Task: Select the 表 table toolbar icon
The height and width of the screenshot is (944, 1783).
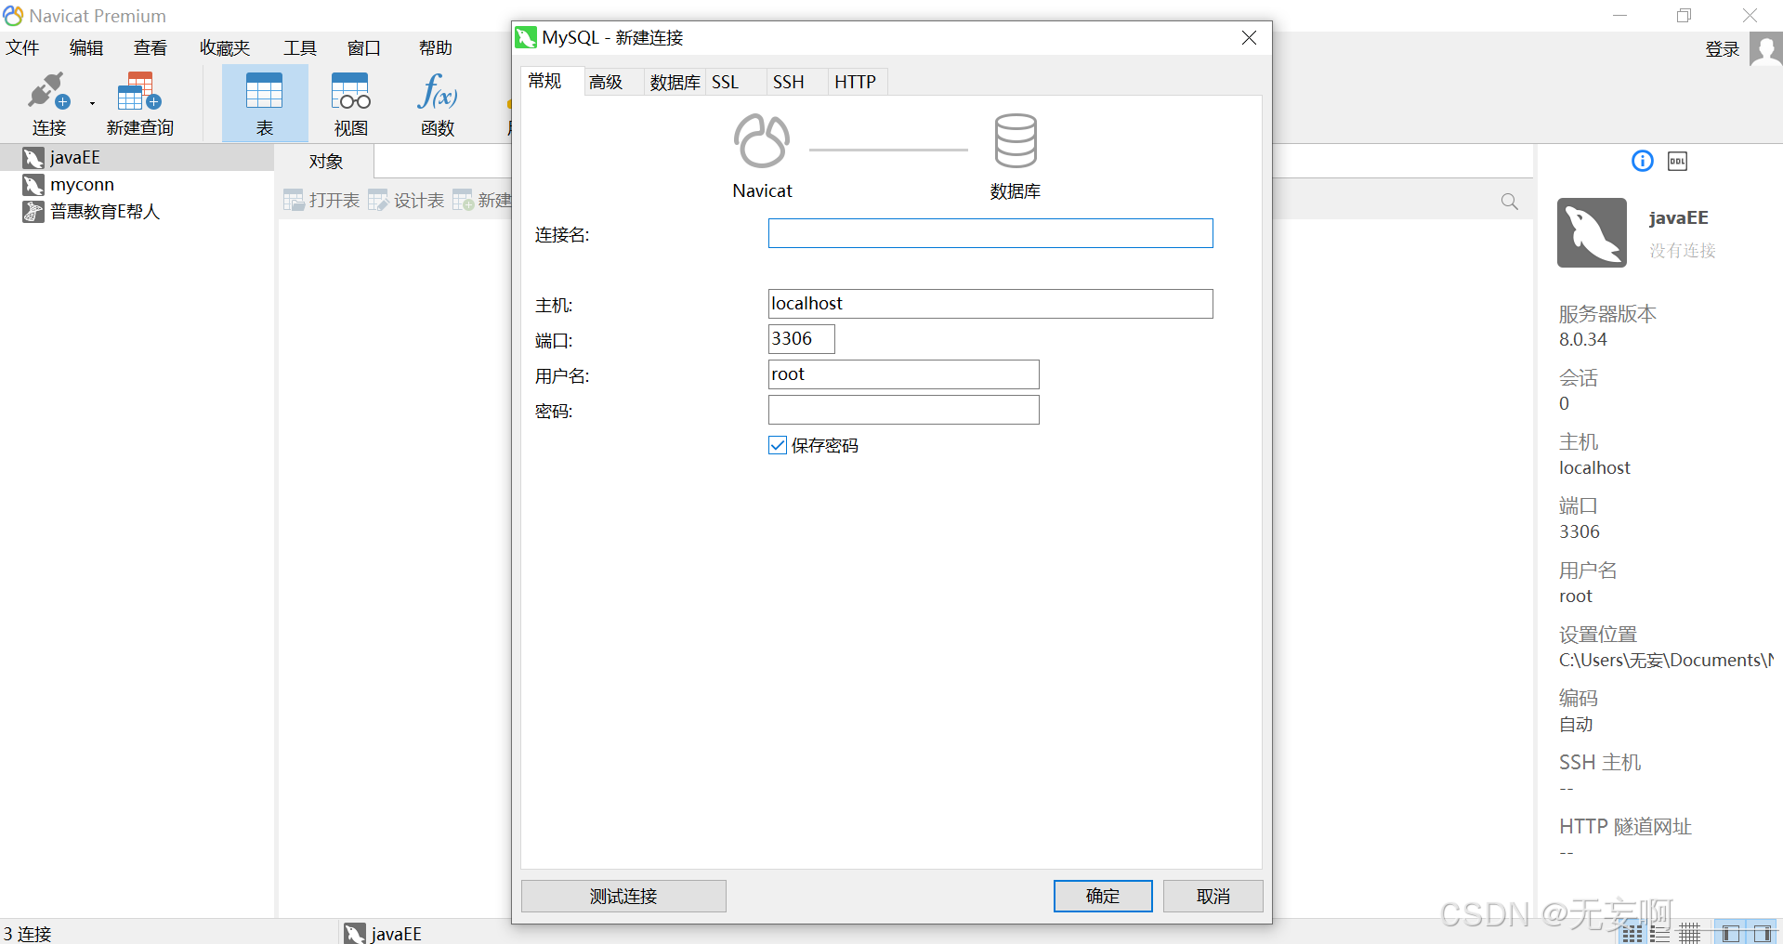Action: [x=265, y=103]
